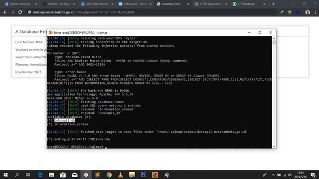The width and height of the screenshot is (319, 179).
Task: Open the Chrome profile avatar
Action: pos(308,12)
